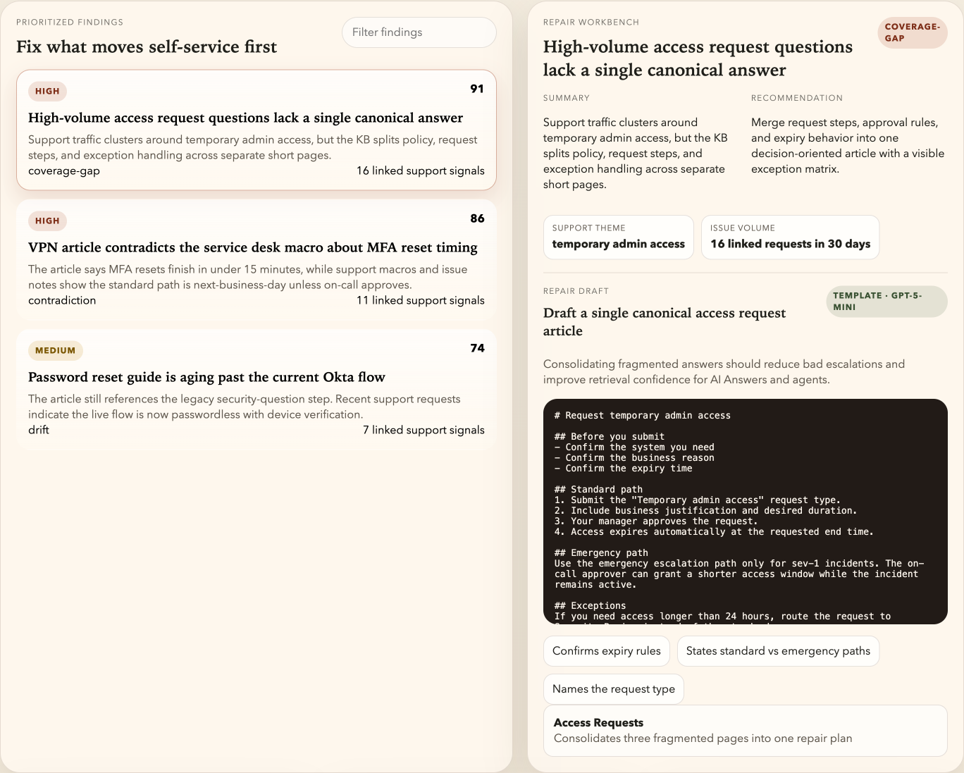Click the 11 linked support signals text
The width and height of the screenshot is (964, 773).
point(420,300)
